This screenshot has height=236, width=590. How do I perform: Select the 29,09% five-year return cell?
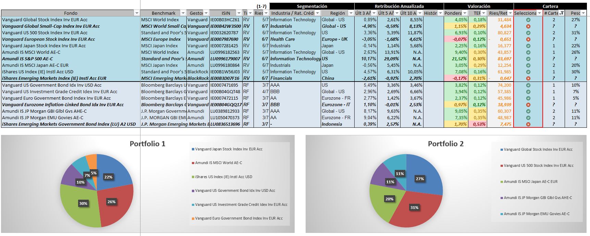(x=388, y=59)
